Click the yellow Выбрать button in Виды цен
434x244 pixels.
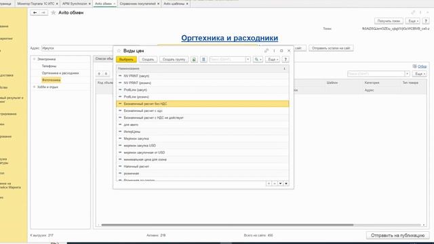coord(126,59)
